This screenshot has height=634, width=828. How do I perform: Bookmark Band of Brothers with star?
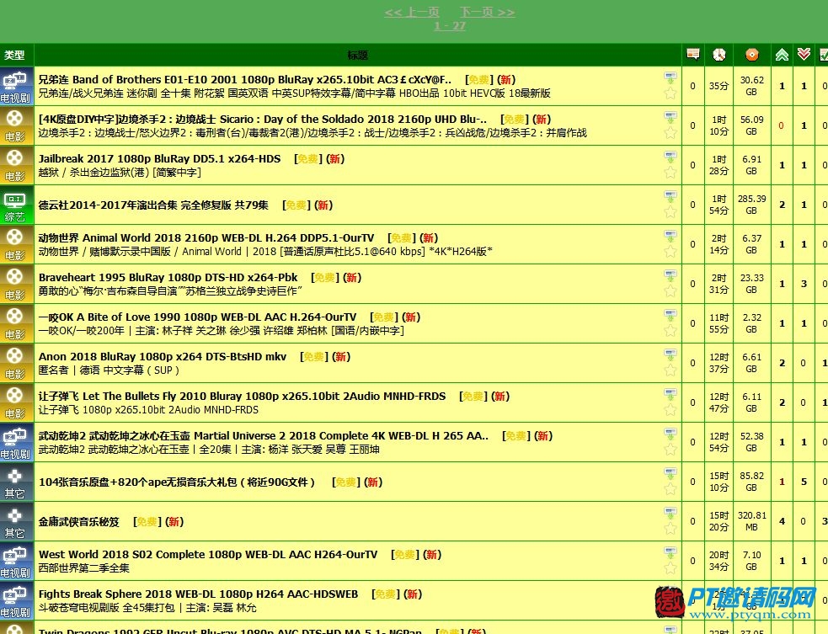tap(670, 93)
